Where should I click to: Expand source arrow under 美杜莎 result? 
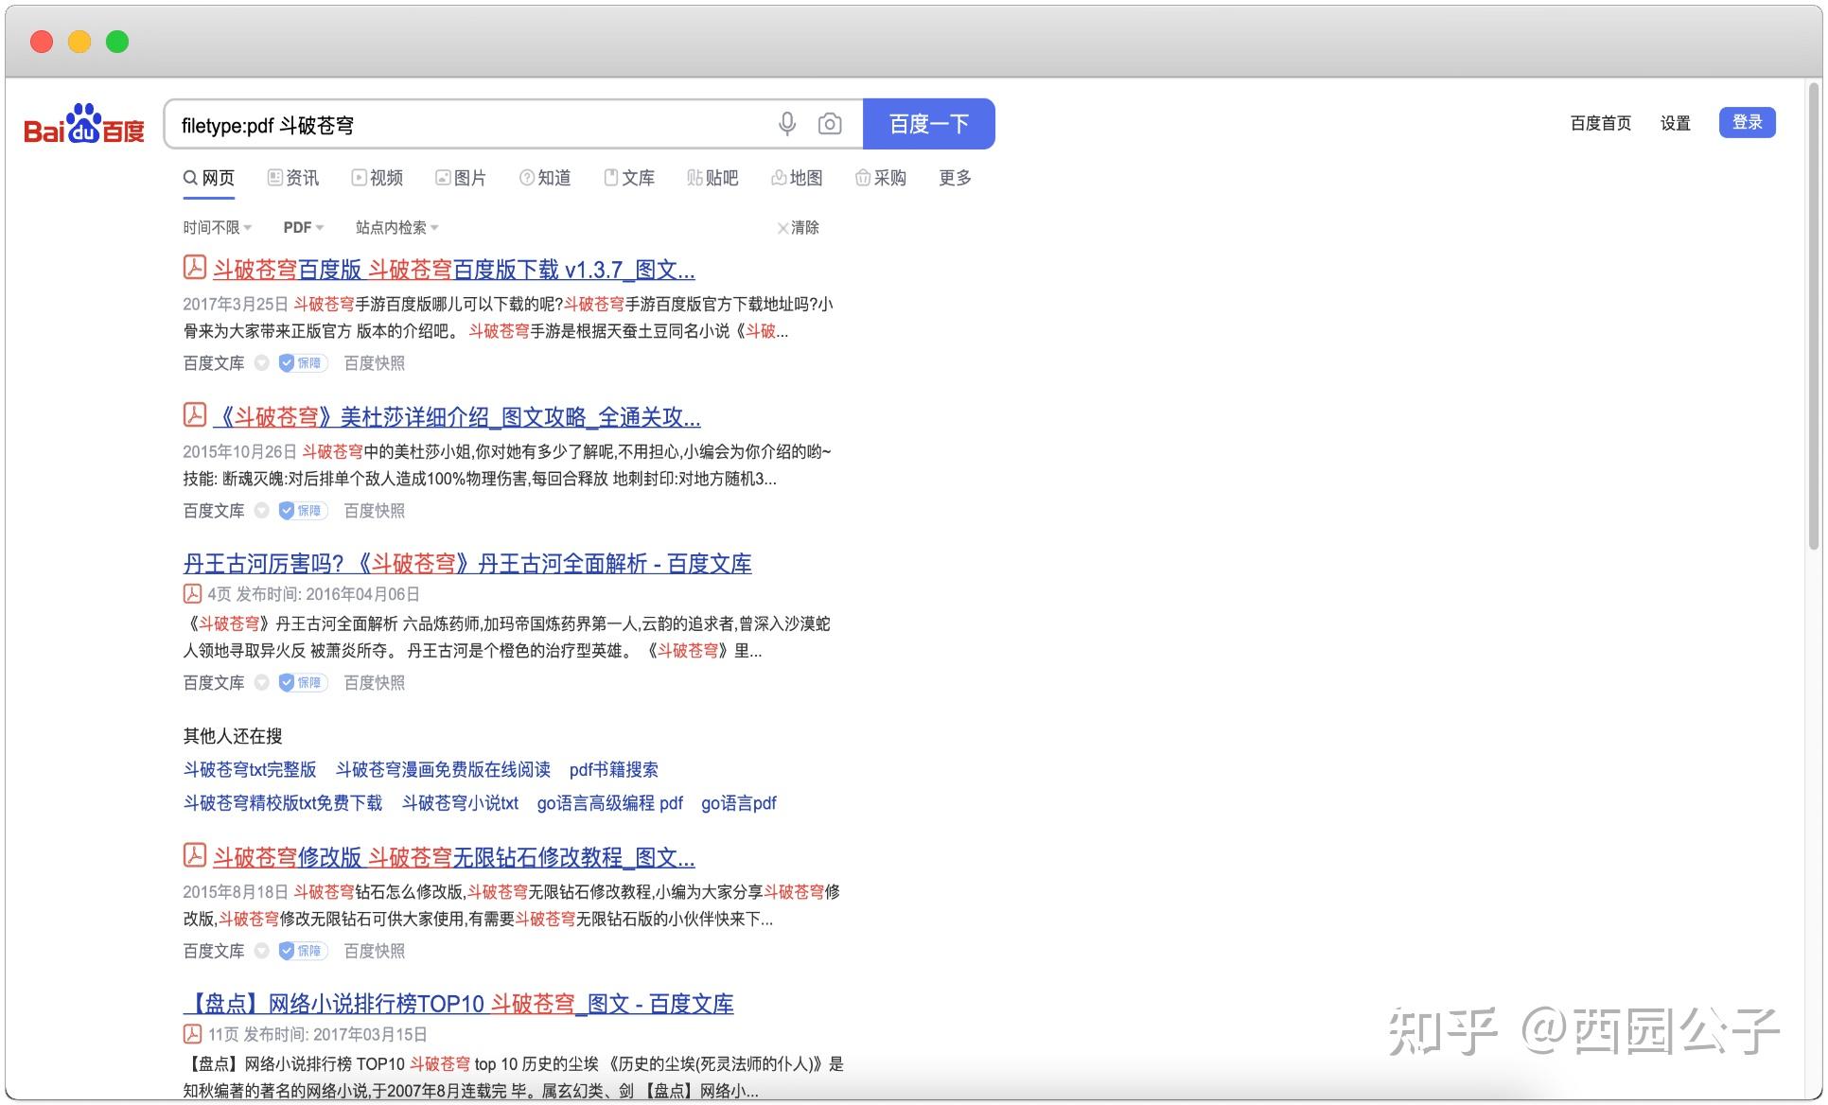point(262,511)
